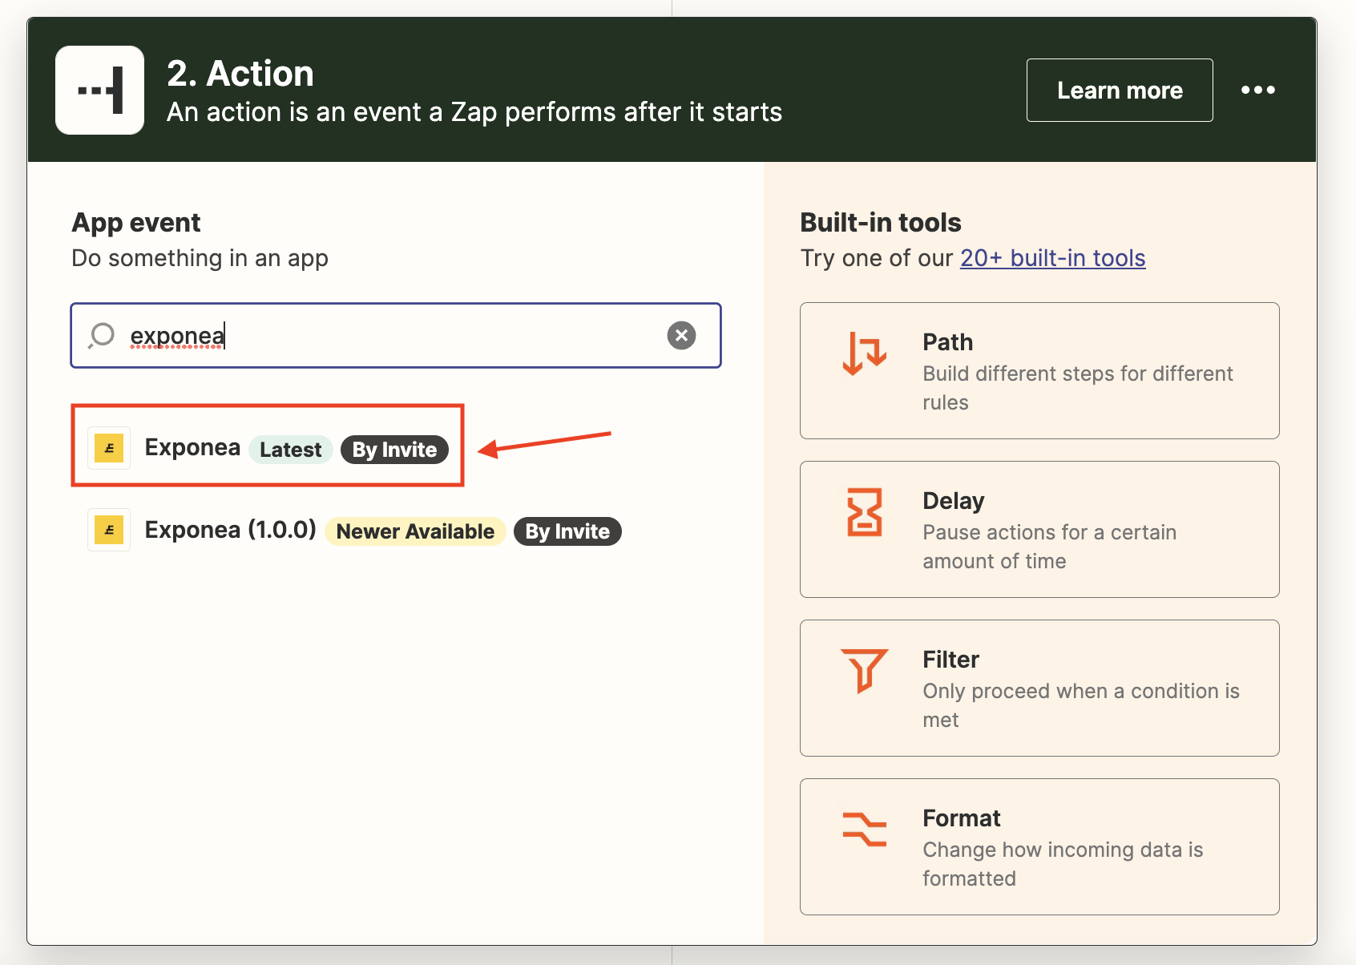Click the 'App event' heading
The width and height of the screenshot is (1356, 965).
[135, 222]
